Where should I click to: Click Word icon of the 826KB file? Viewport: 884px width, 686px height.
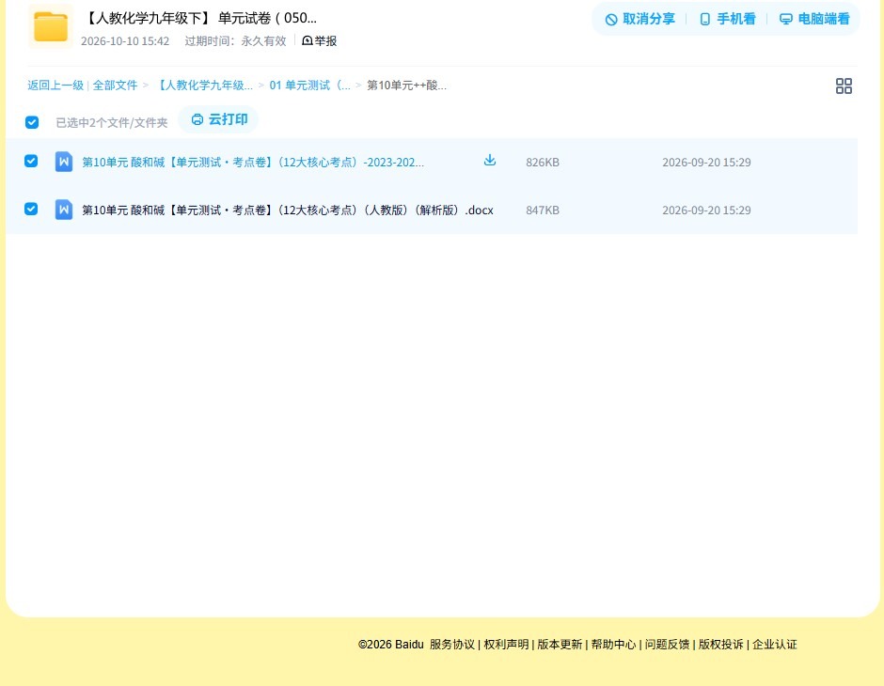click(x=64, y=162)
